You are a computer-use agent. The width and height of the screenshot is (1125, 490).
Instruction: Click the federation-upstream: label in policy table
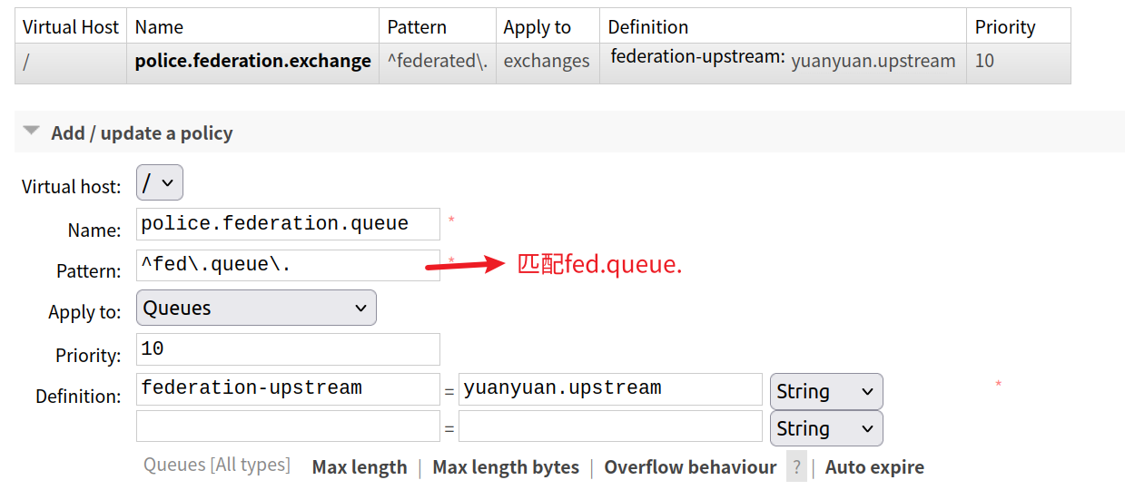point(697,56)
